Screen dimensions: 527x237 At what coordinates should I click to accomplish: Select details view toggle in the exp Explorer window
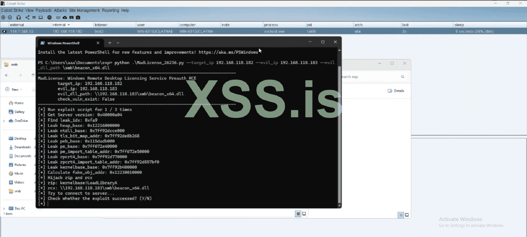coord(401,215)
